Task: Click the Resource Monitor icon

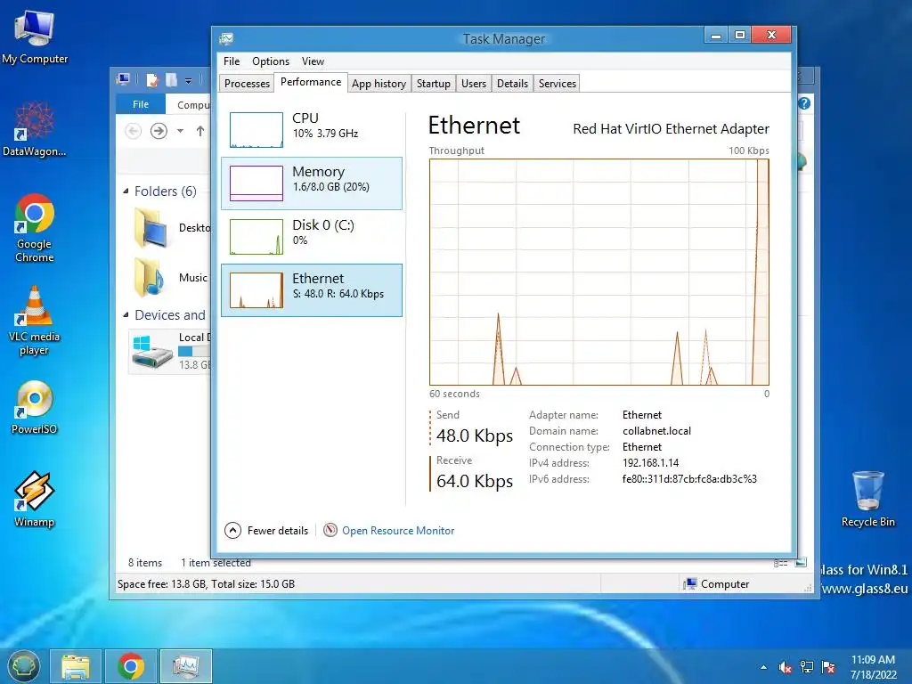Action: pos(330,530)
